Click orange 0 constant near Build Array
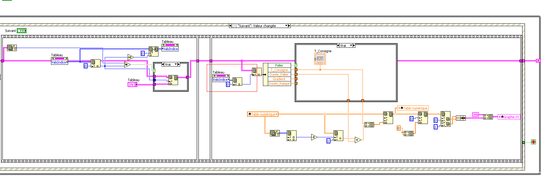 399,128
